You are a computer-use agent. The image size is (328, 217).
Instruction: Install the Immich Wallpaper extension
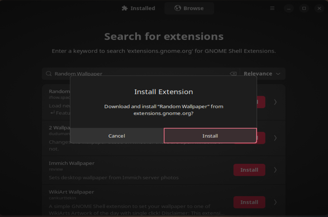[249, 170]
